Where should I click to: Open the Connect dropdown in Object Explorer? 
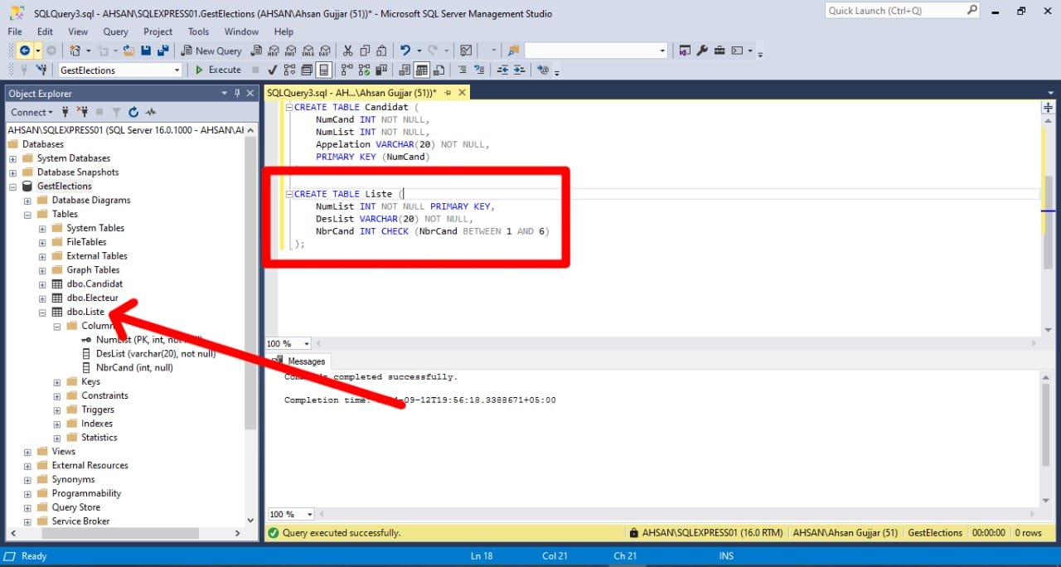(x=31, y=112)
